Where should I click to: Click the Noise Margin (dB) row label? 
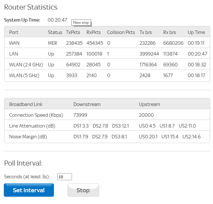[x=28, y=137]
